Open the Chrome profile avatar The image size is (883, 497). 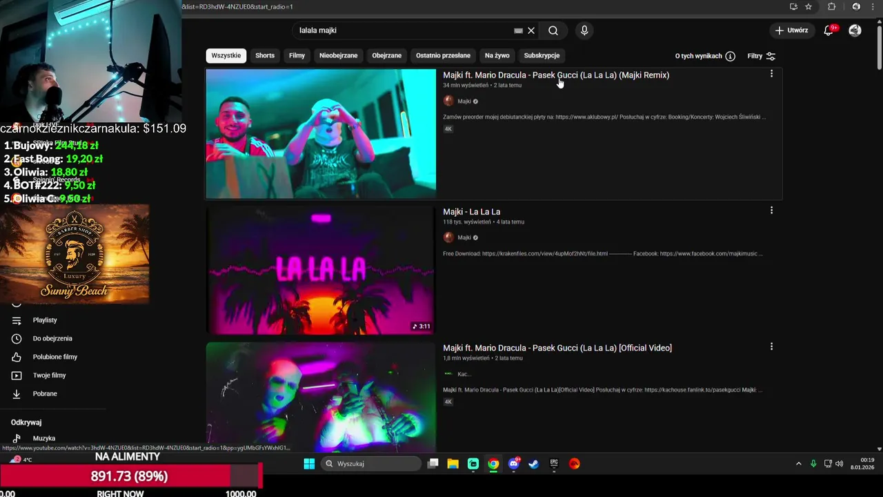(x=856, y=7)
